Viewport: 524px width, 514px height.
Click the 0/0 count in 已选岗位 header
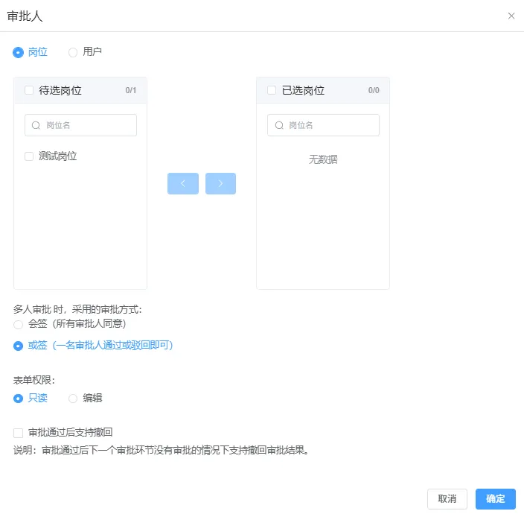(x=374, y=90)
